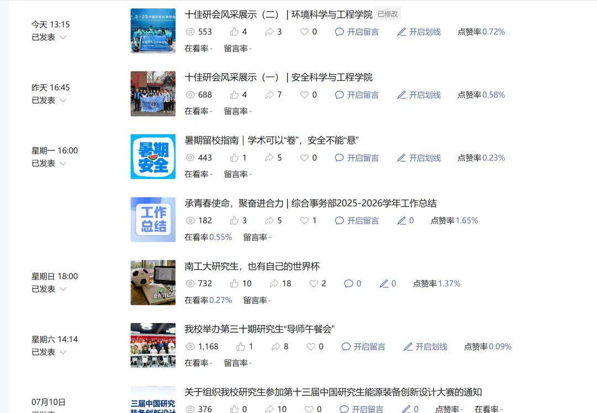Click thumbs-up icon on 导师午餐会 row
Viewport: 597px width, 413px height.
click(x=240, y=346)
